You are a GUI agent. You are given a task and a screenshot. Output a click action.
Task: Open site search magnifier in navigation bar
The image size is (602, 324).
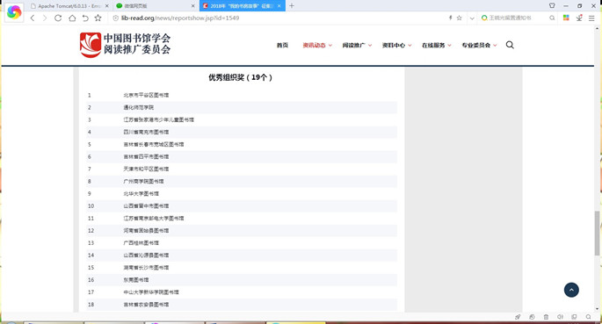point(510,45)
